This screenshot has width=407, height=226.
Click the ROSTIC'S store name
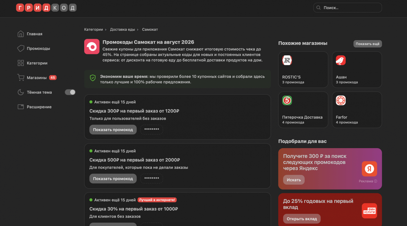pyautogui.click(x=291, y=77)
